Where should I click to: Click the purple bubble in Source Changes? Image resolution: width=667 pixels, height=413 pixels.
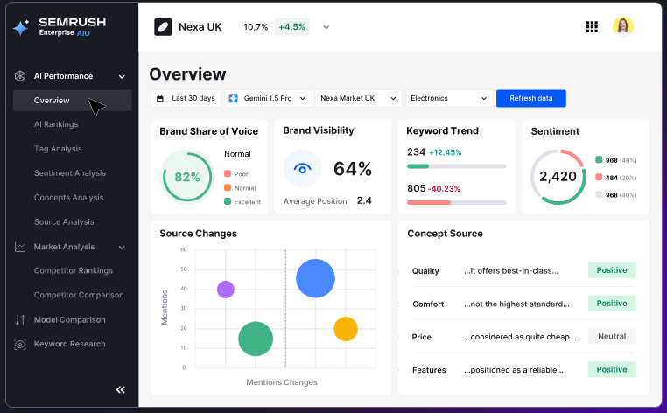click(x=226, y=290)
